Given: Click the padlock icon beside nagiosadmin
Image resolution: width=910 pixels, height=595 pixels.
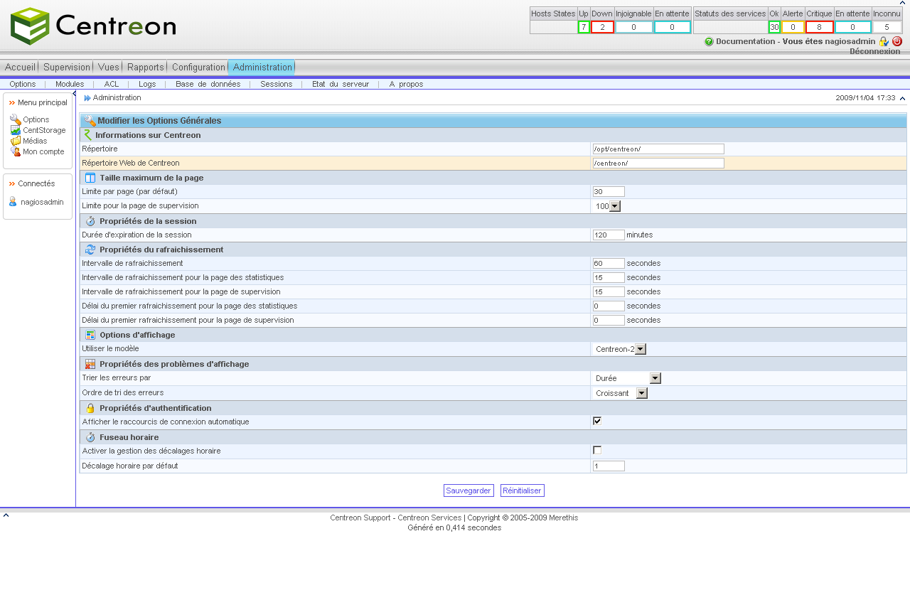Looking at the screenshot, I should coord(884,41).
